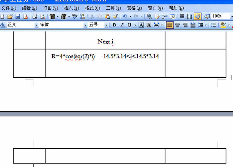
Task: Click the second 简 conversion button
Action: (x=64, y=16)
